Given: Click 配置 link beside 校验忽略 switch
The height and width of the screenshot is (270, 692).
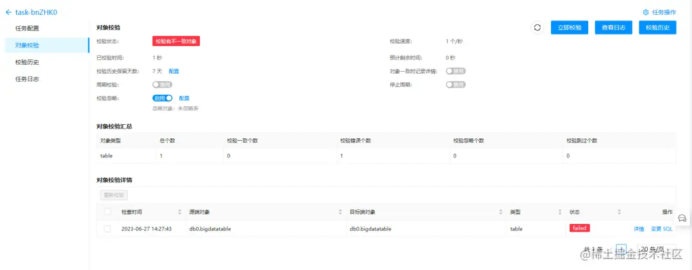Looking at the screenshot, I should [184, 99].
